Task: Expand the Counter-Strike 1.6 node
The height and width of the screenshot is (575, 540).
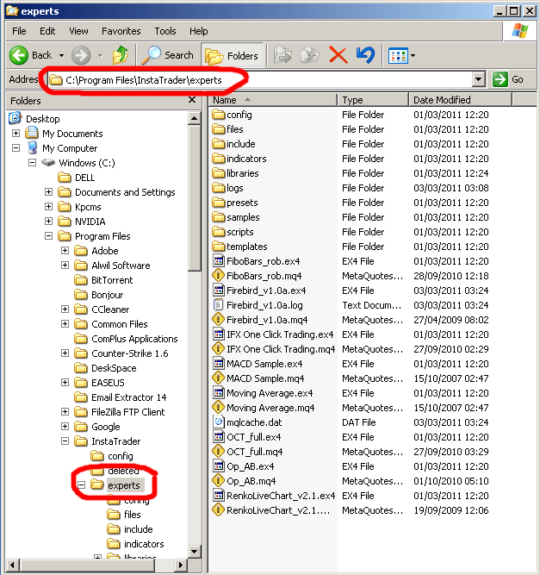Action: (65, 353)
